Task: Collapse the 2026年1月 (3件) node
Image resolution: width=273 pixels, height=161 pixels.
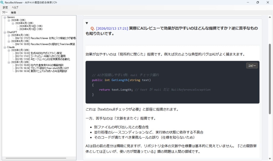Action: 9,62
